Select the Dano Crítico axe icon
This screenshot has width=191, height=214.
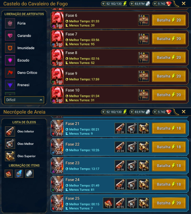[x=10, y=73]
